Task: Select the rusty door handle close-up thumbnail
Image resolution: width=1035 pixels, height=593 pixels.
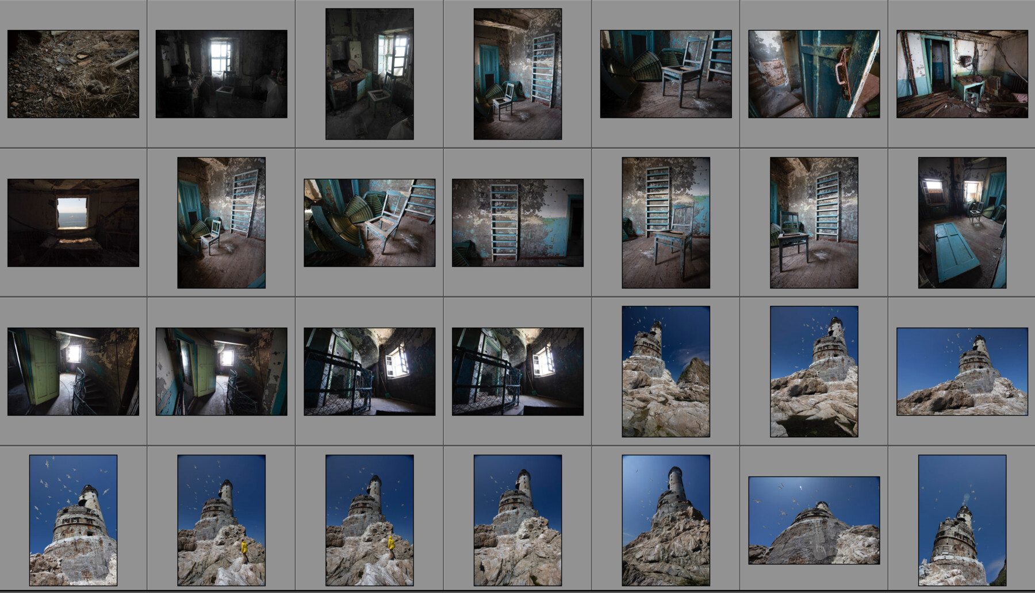Action: point(814,74)
